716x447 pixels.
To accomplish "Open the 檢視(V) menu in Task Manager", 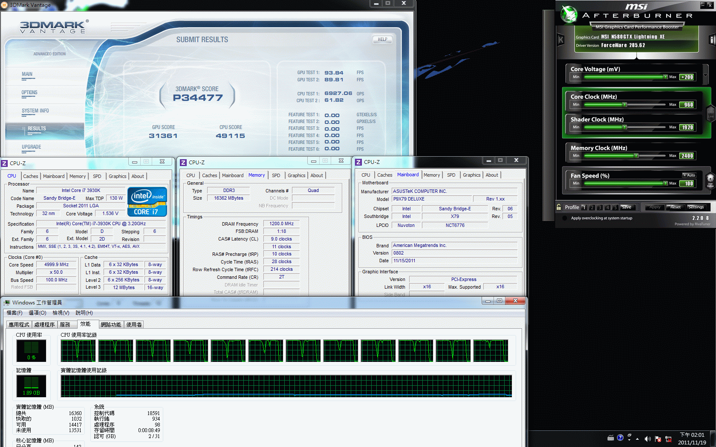I will [61, 313].
